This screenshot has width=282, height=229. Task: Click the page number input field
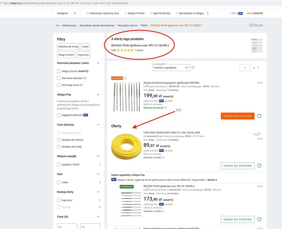click(245, 68)
